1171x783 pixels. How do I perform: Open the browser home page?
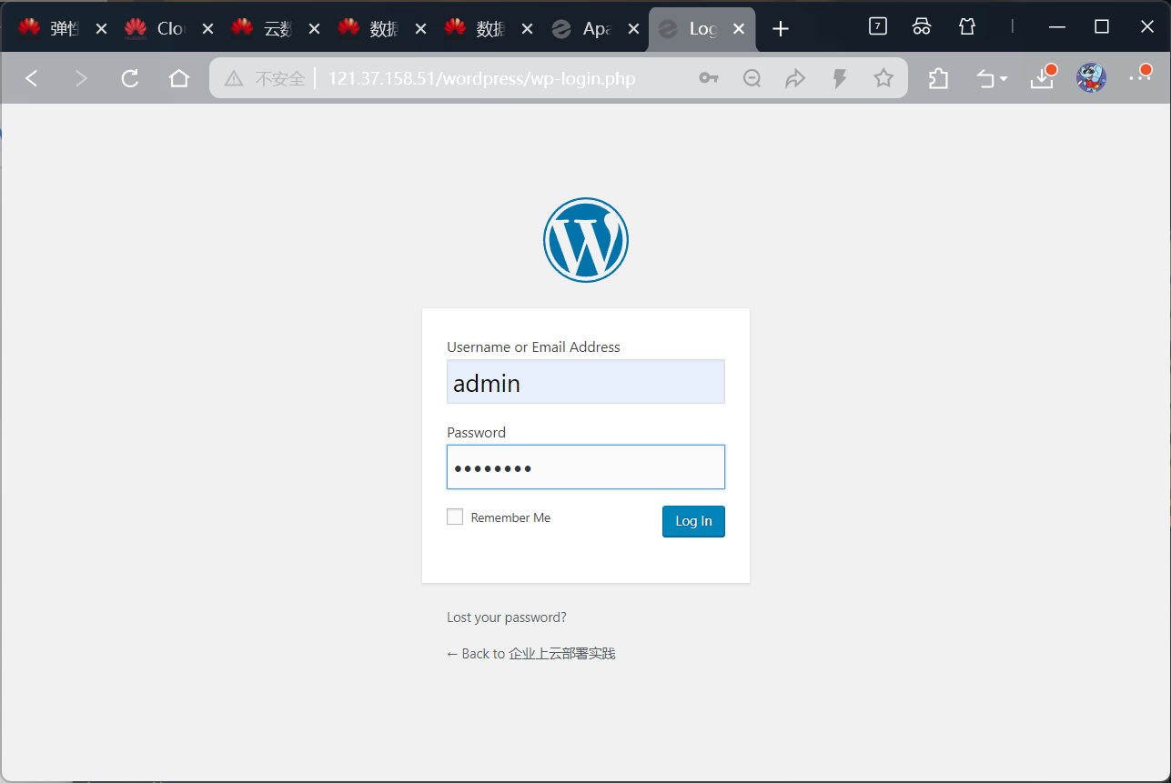coord(179,79)
